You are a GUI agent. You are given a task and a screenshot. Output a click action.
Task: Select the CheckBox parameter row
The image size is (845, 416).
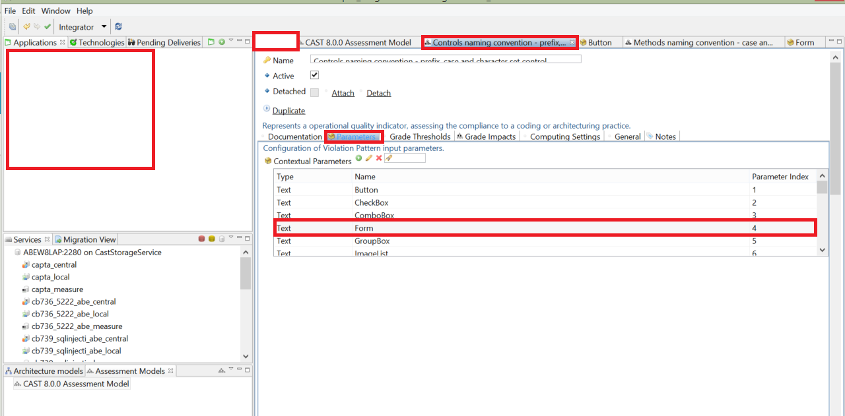click(545, 202)
